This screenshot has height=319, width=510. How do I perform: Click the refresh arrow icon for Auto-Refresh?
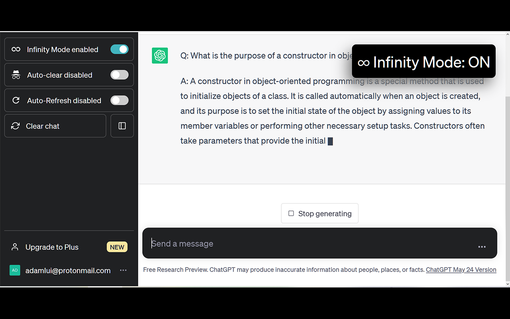pyautogui.click(x=16, y=100)
